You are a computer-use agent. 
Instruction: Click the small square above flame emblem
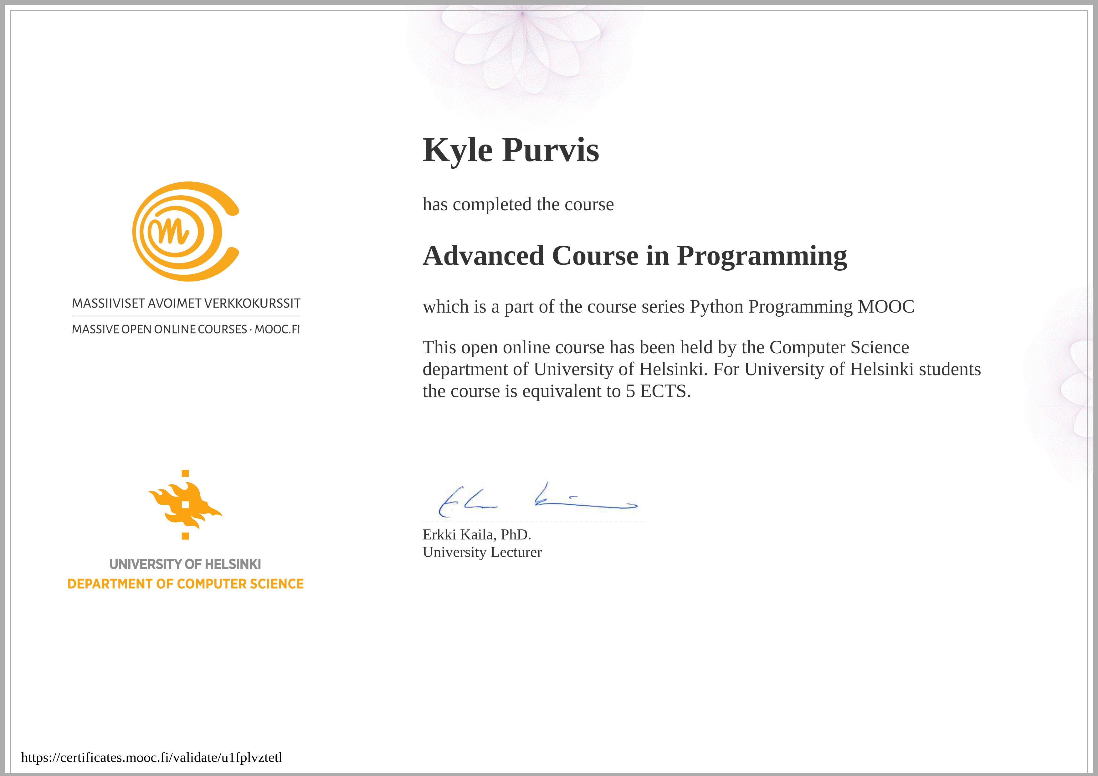pyautogui.click(x=185, y=473)
